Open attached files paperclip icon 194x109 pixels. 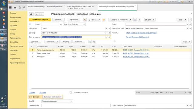click(139, 20)
